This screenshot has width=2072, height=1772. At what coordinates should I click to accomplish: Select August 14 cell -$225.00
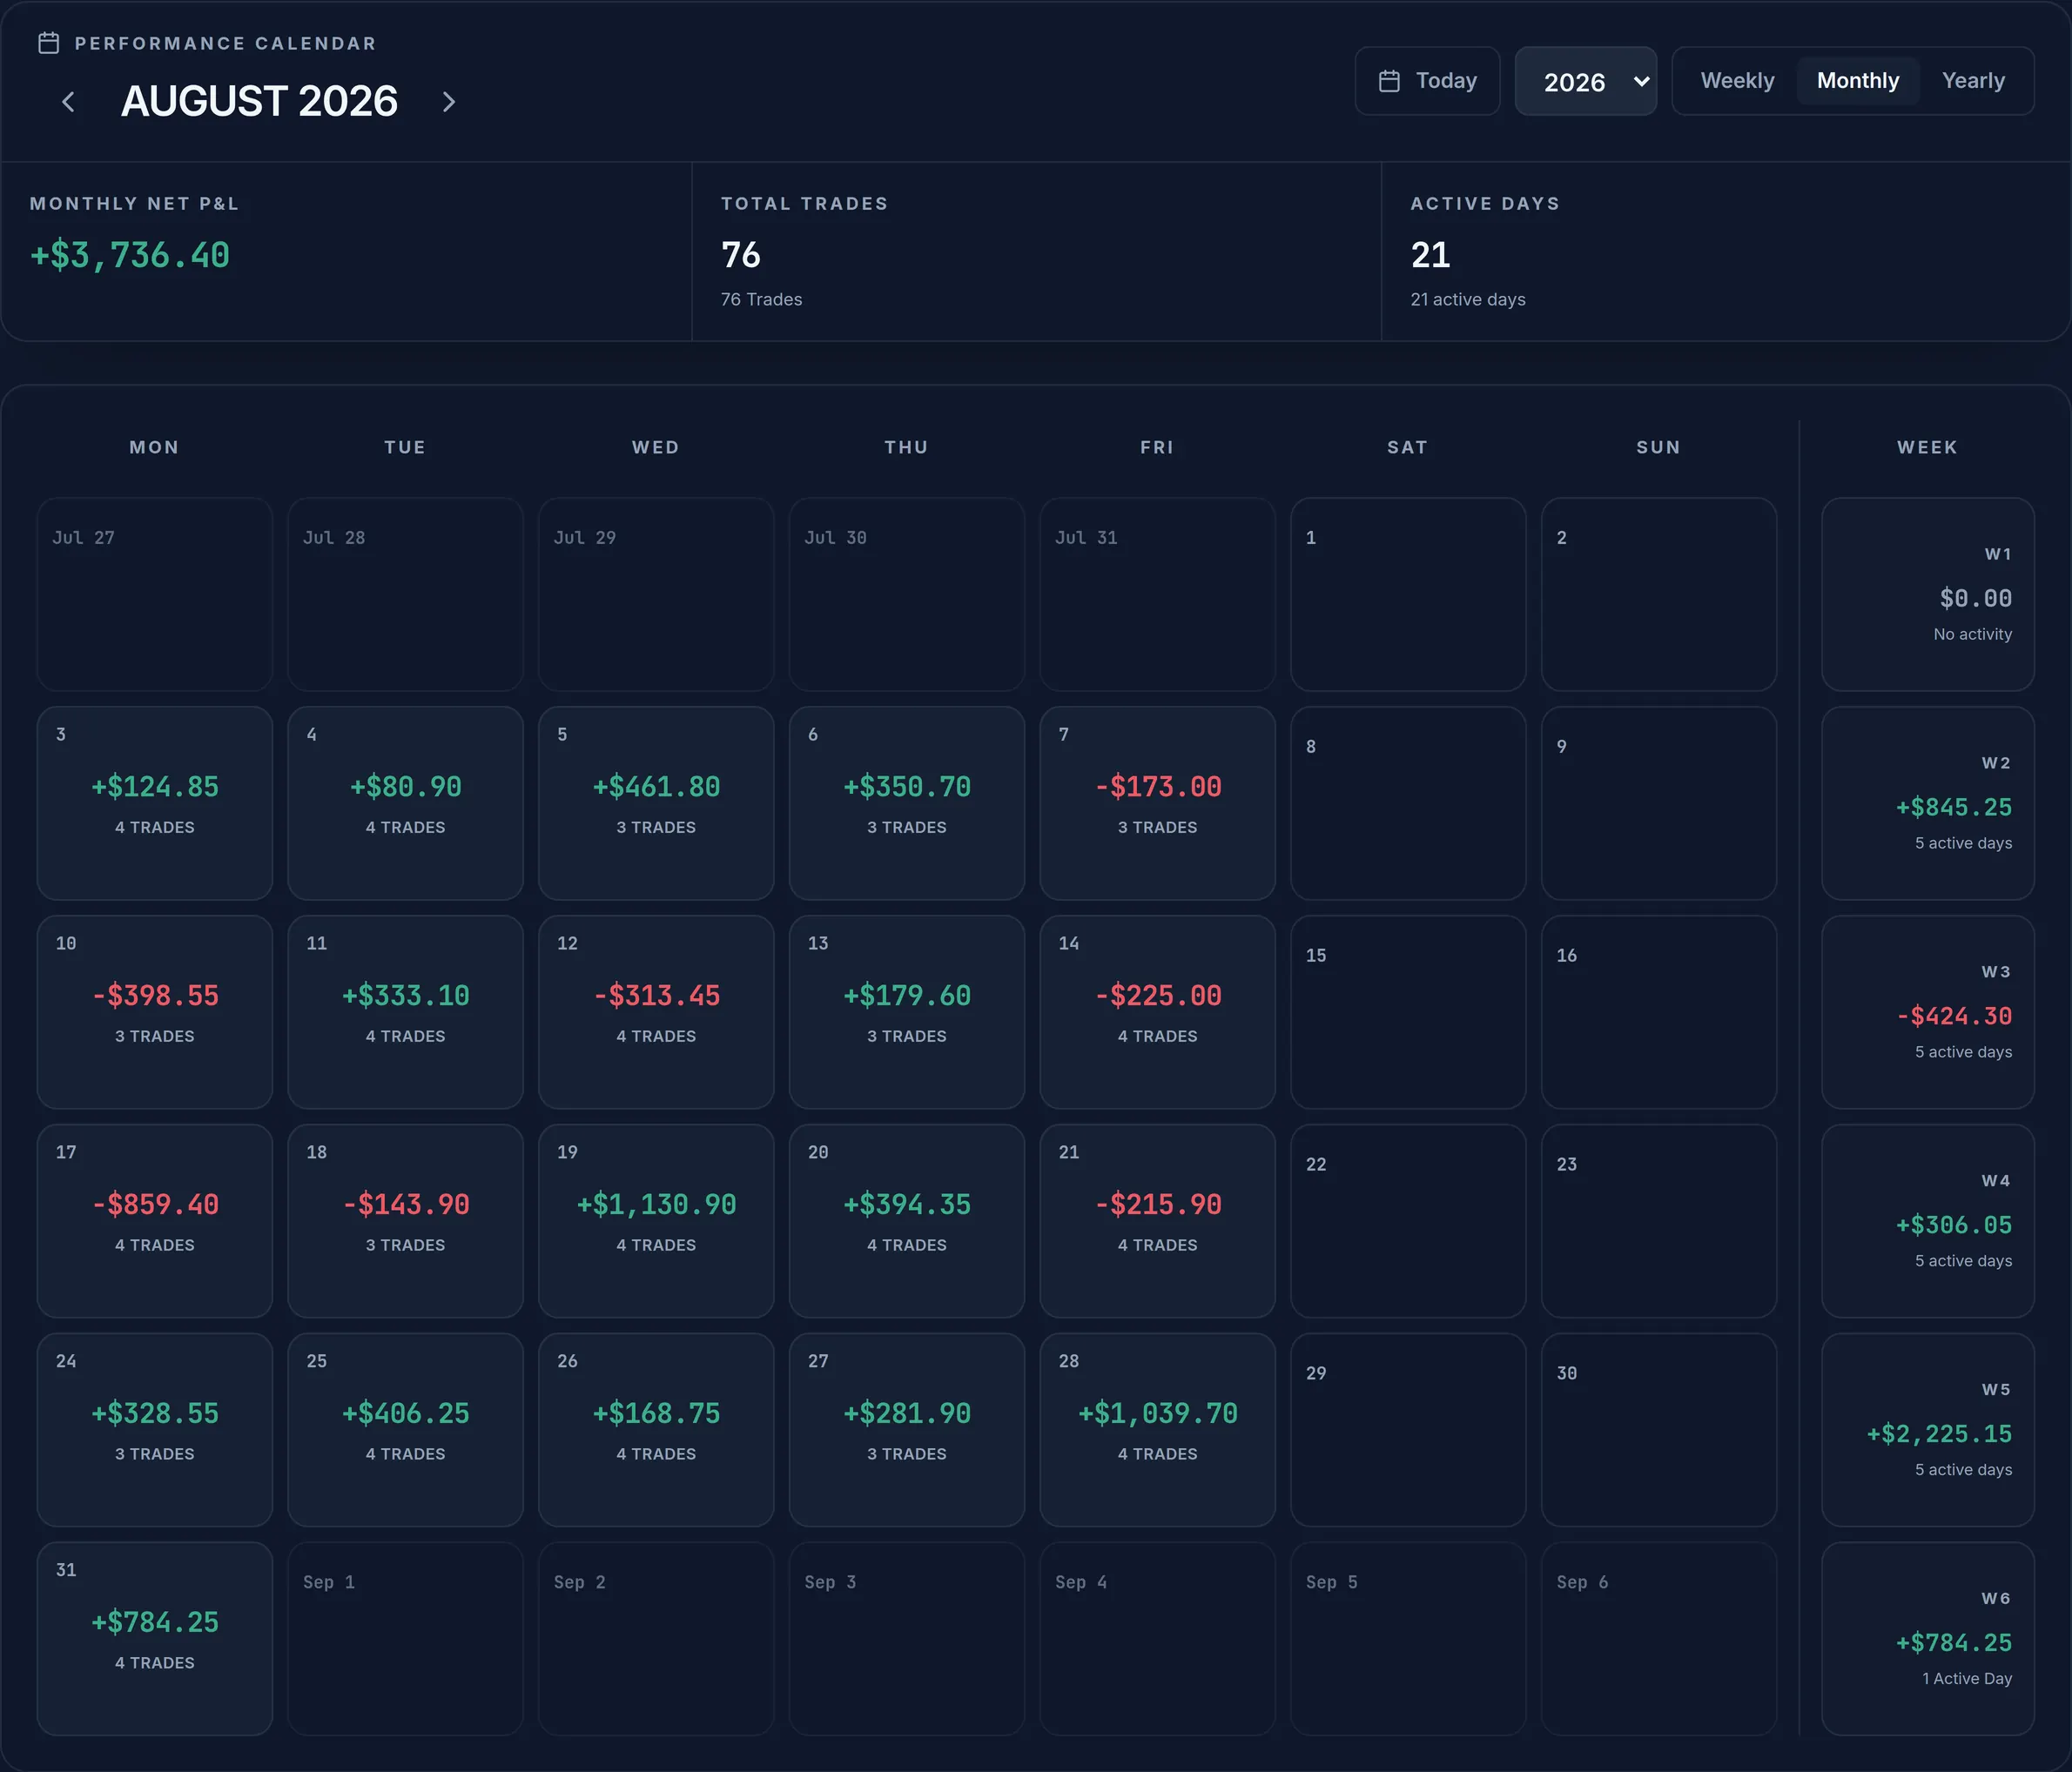coord(1157,1012)
